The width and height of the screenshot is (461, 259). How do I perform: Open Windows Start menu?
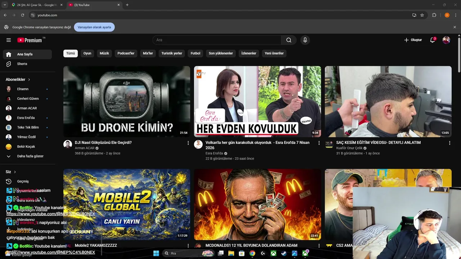[156, 253]
